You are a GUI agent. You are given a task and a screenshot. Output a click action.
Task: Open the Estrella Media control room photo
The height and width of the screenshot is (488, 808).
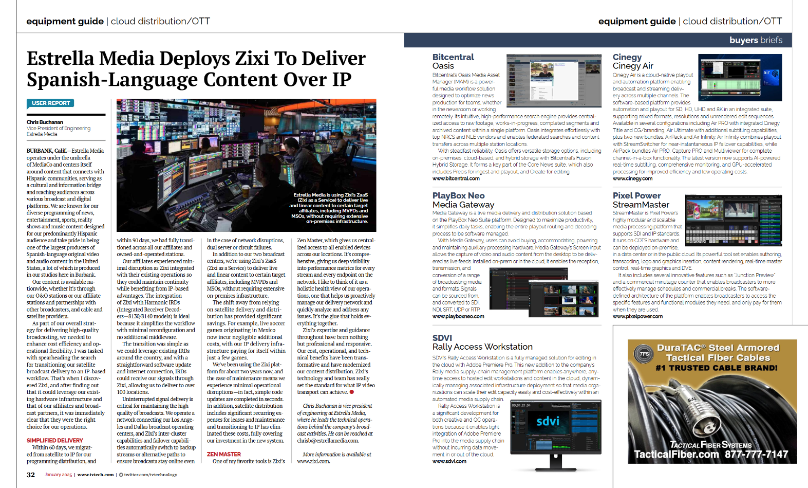coord(246,165)
